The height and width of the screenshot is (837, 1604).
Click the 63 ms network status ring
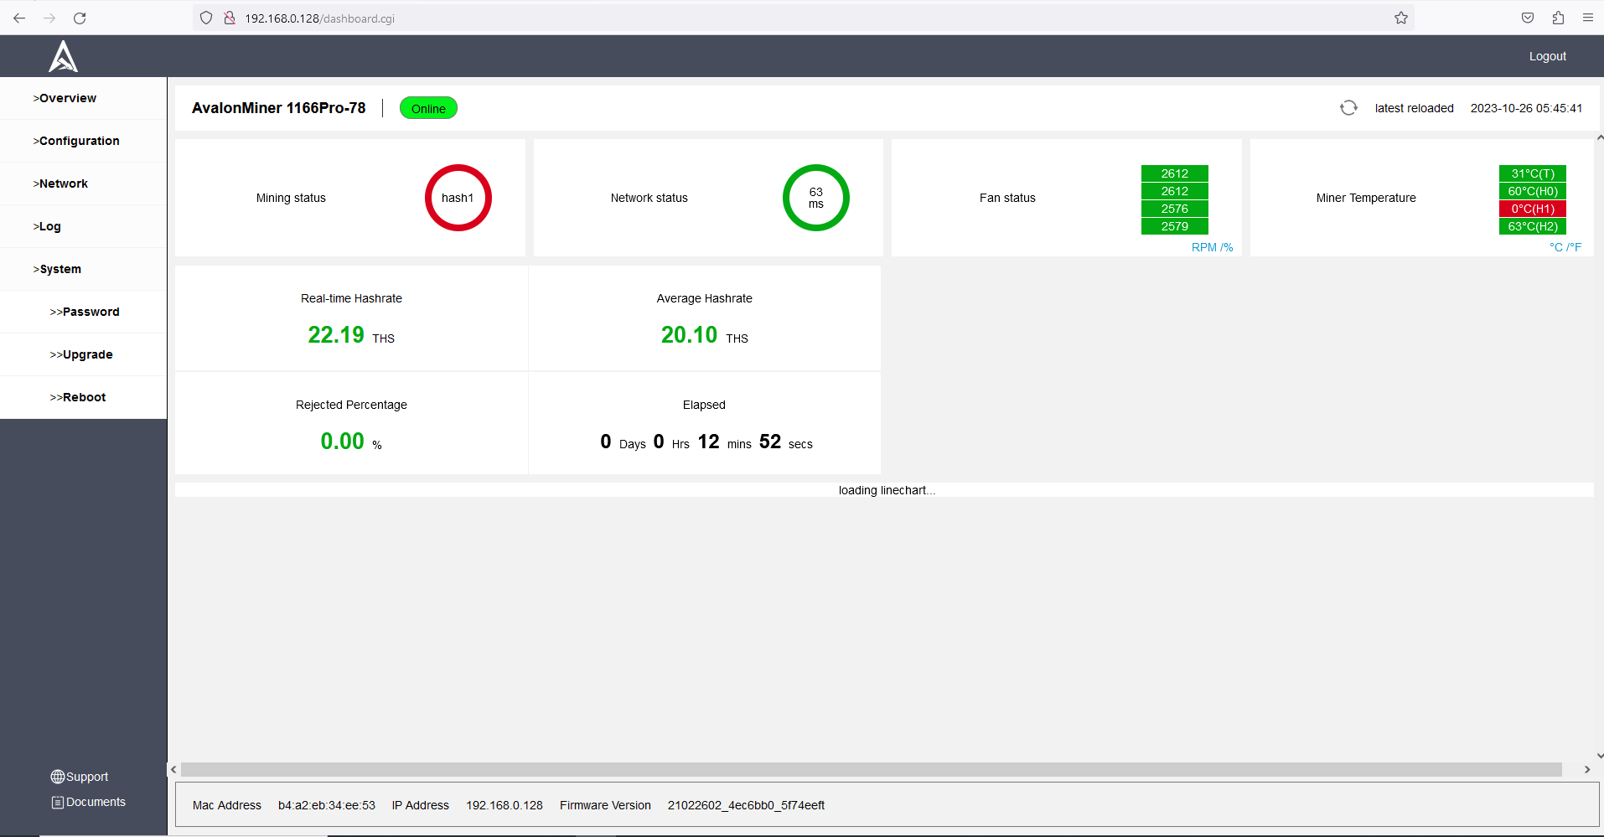(816, 198)
